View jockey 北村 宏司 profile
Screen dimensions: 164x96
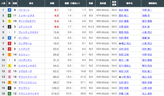(124, 49)
